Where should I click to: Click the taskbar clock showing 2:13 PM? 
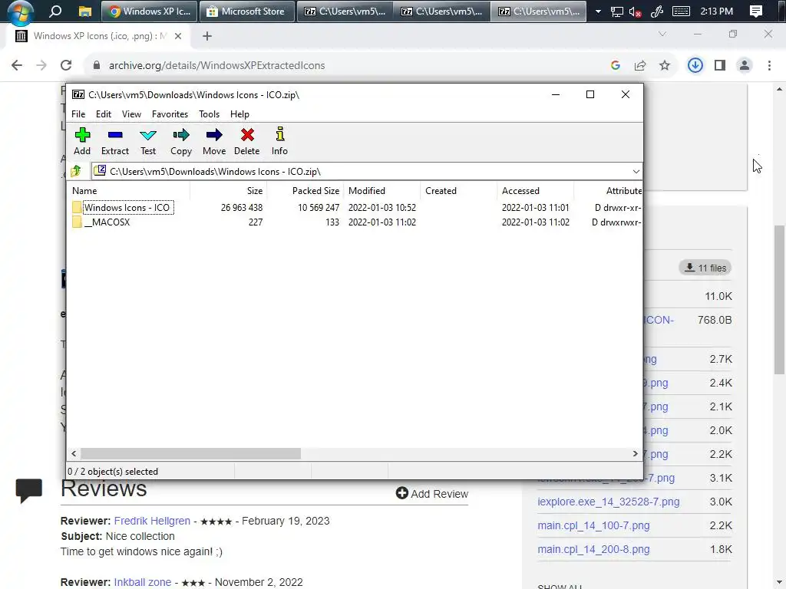(x=716, y=11)
